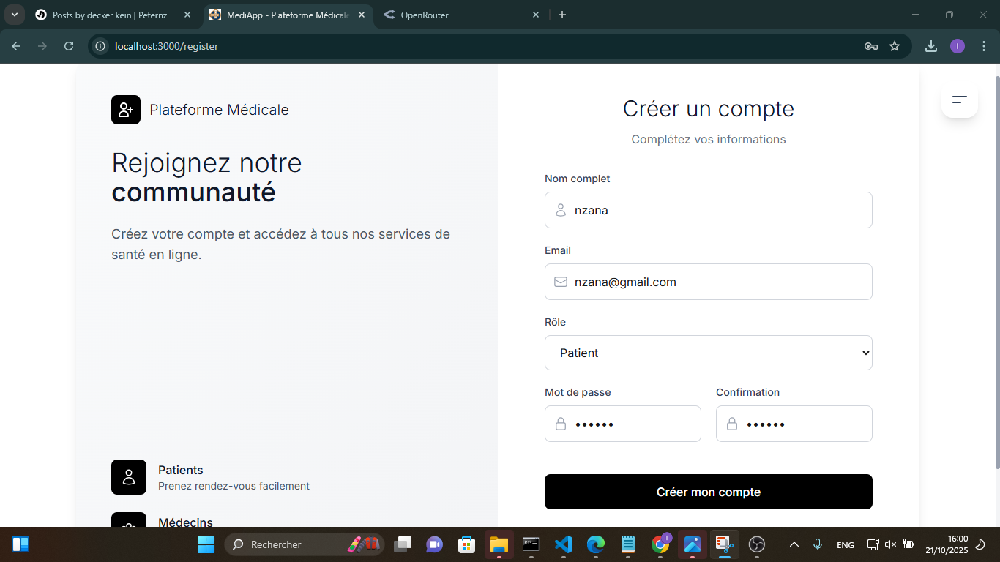Click the Créer mon compte button
1000x562 pixels.
(708, 492)
